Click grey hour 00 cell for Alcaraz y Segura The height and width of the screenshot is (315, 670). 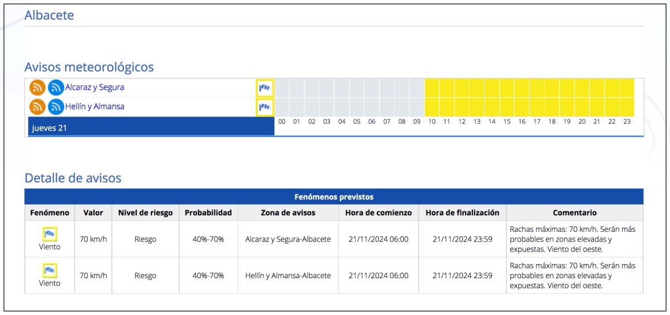tap(282, 88)
